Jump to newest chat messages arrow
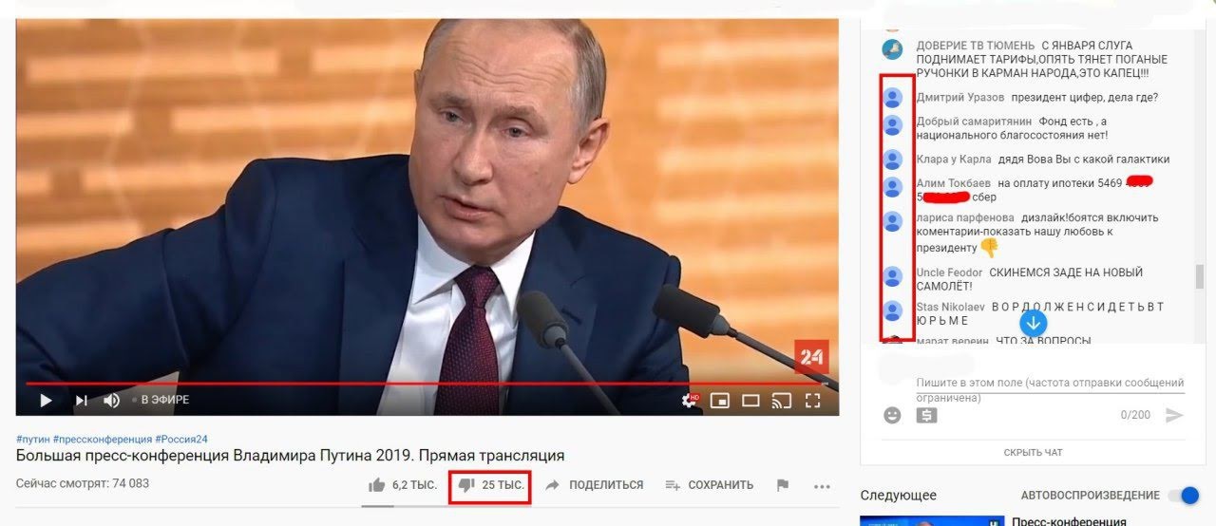1216x526 pixels. coord(1034,322)
